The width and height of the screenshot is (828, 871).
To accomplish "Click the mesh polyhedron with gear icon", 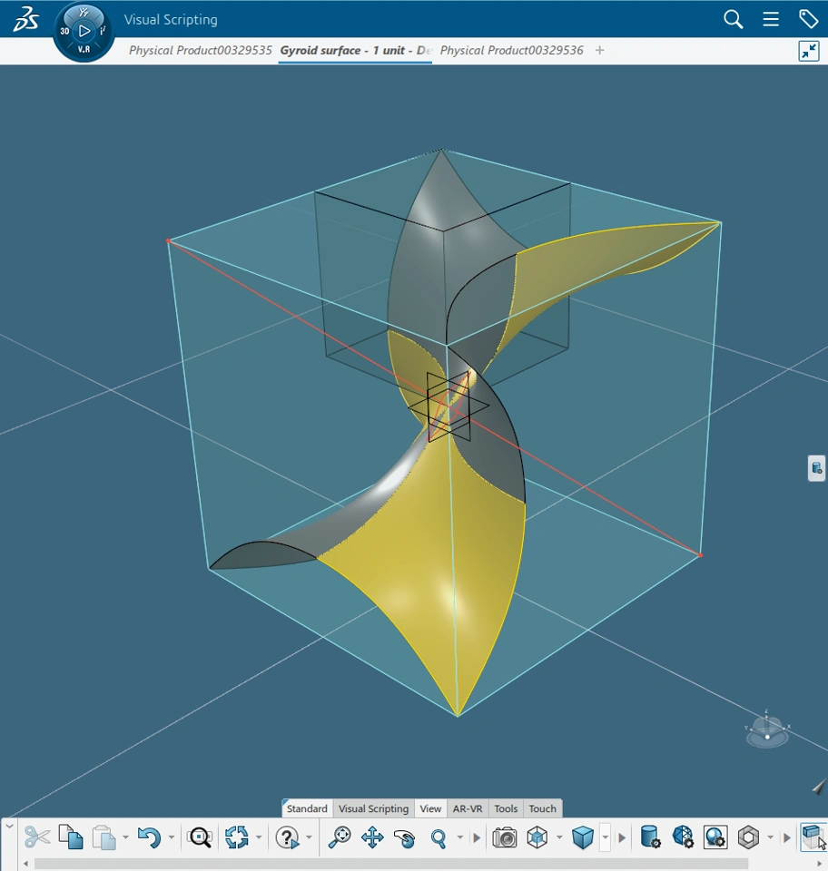I will point(683,837).
